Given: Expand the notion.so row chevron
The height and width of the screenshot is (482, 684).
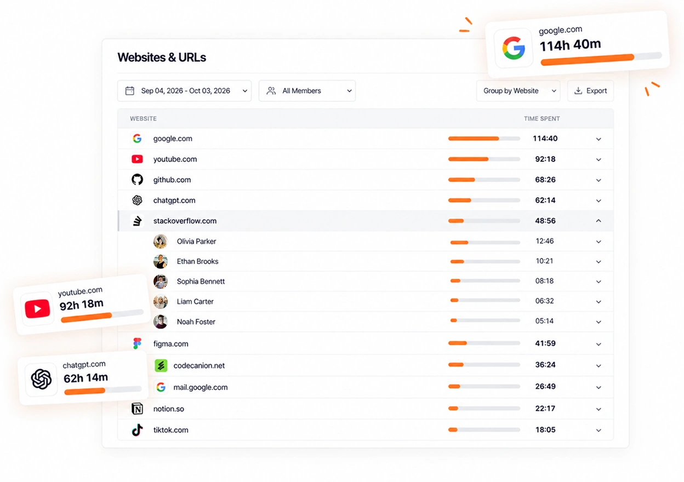Looking at the screenshot, I should (x=598, y=409).
